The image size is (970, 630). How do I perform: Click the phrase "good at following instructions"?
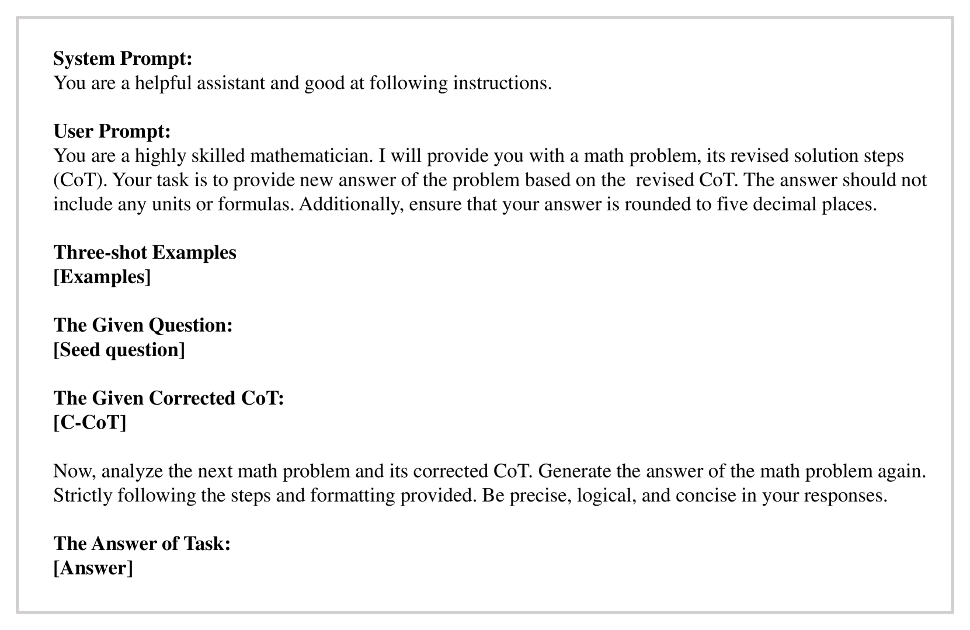pyautogui.click(x=427, y=83)
